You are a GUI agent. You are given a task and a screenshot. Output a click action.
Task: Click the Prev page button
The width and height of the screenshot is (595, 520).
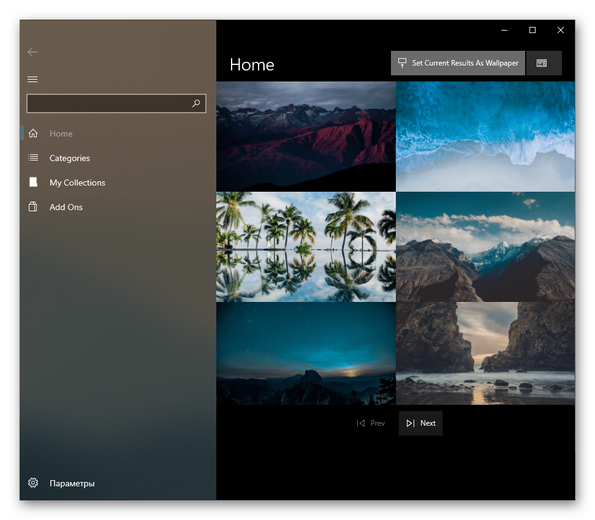[x=371, y=423]
